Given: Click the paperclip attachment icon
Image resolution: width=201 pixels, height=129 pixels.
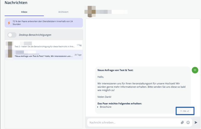Looking at the screenshot, I should click(182, 122).
